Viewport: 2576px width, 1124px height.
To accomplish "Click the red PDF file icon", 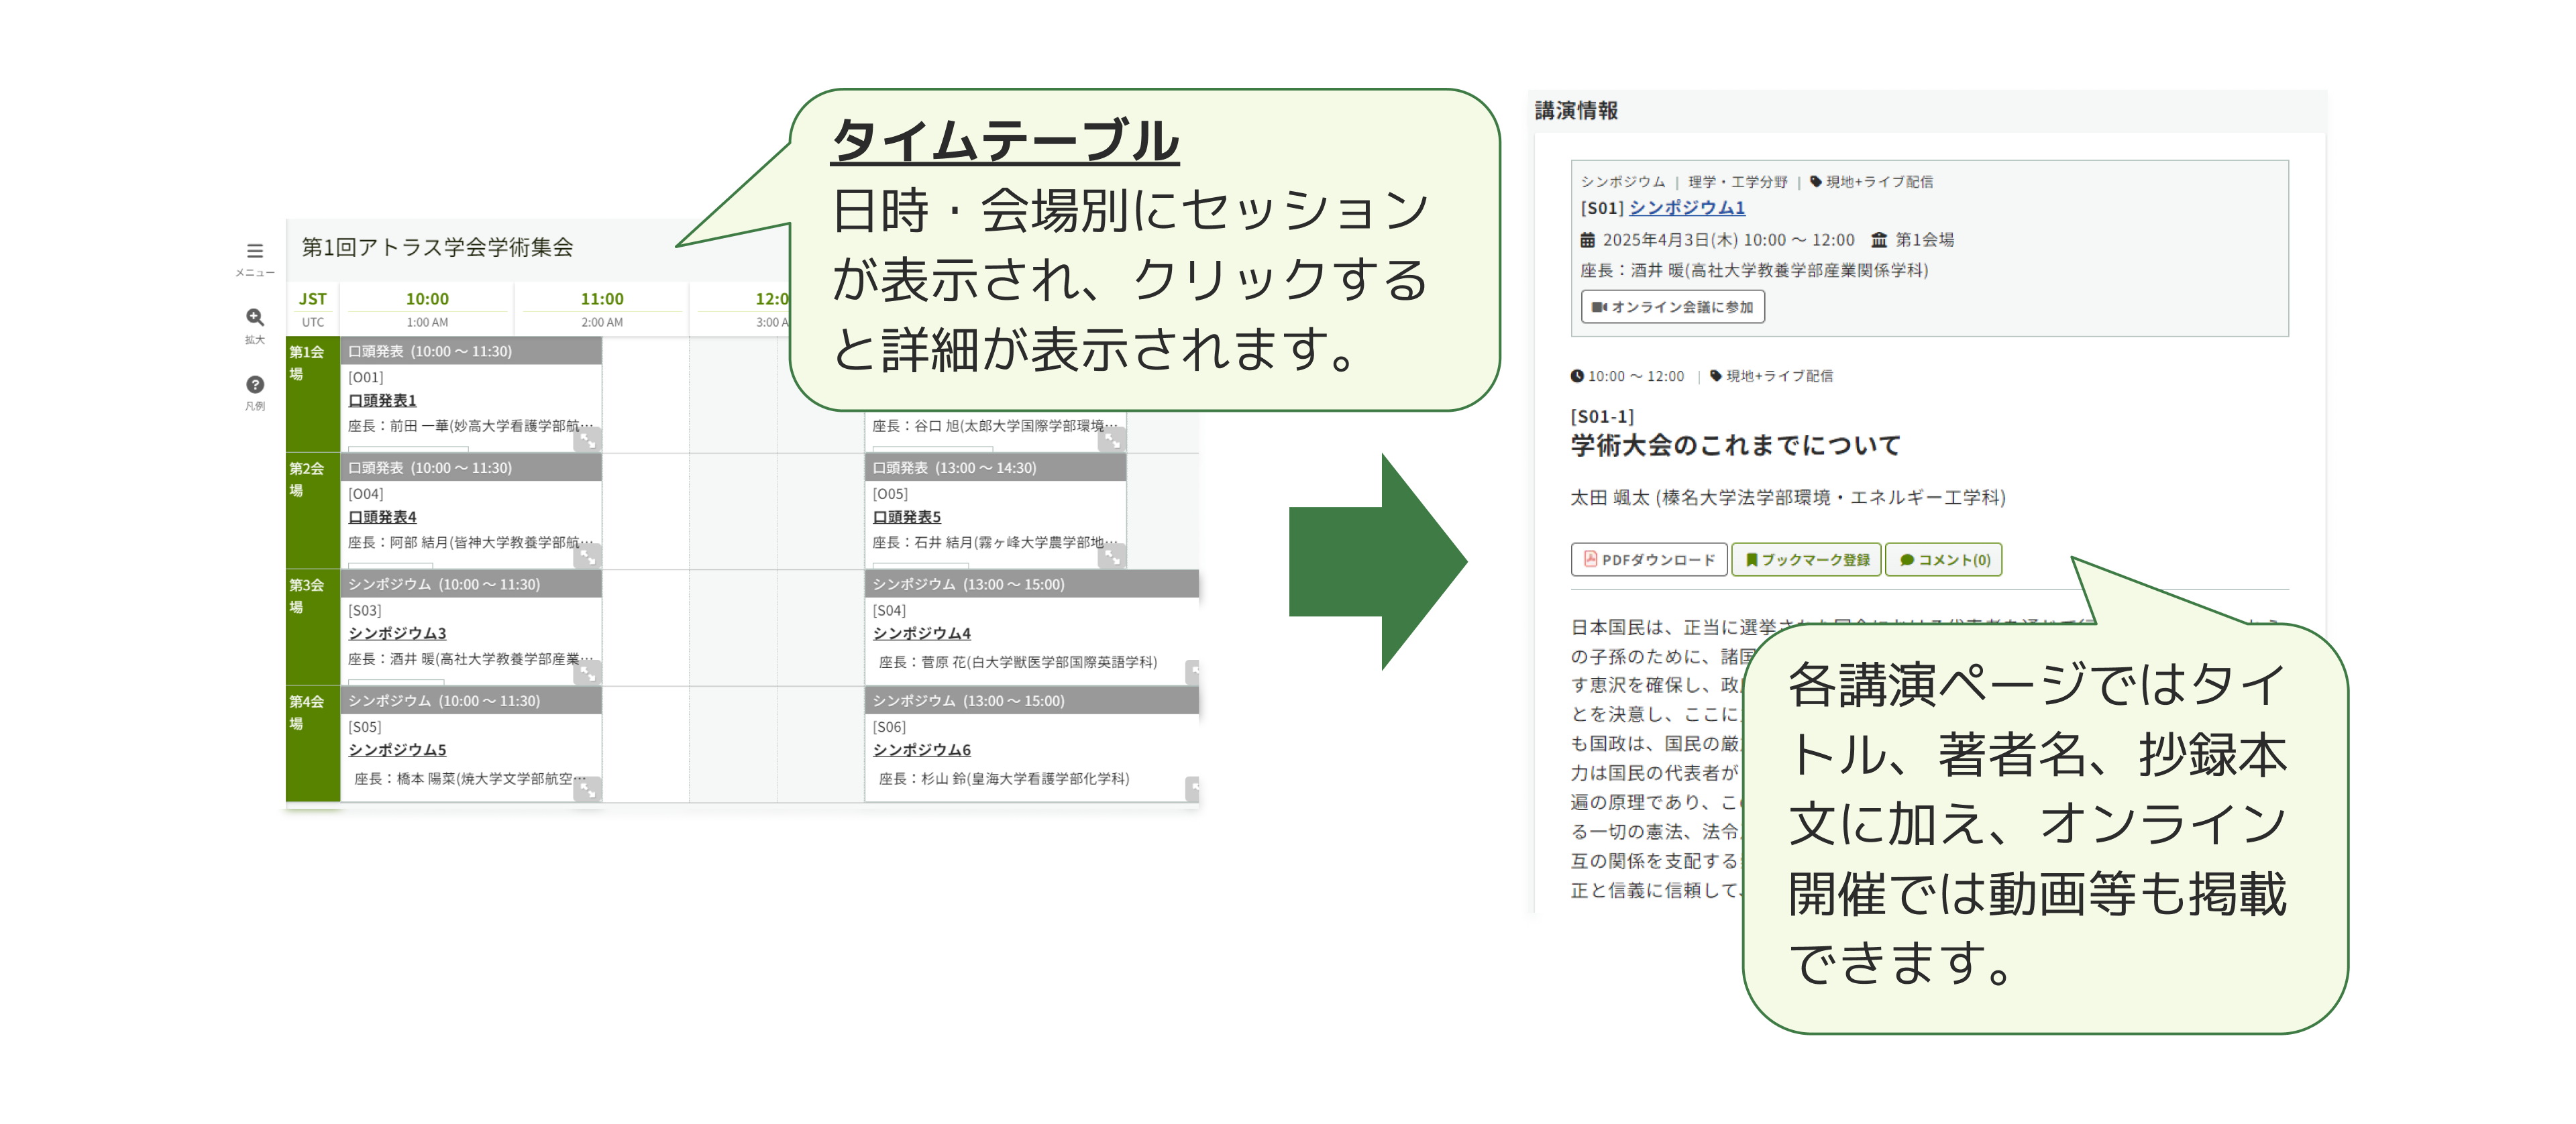I will (1591, 560).
